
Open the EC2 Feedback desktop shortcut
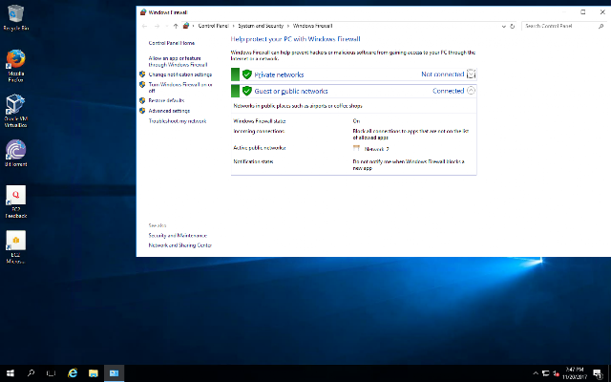coord(15,202)
